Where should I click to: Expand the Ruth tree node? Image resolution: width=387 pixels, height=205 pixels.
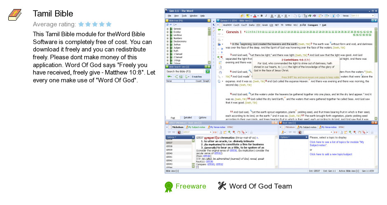click(168, 51)
